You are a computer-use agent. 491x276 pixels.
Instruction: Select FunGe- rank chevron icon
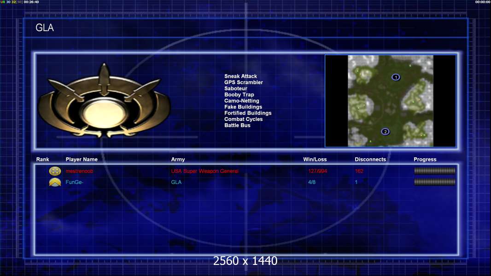click(x=55, y=182)
